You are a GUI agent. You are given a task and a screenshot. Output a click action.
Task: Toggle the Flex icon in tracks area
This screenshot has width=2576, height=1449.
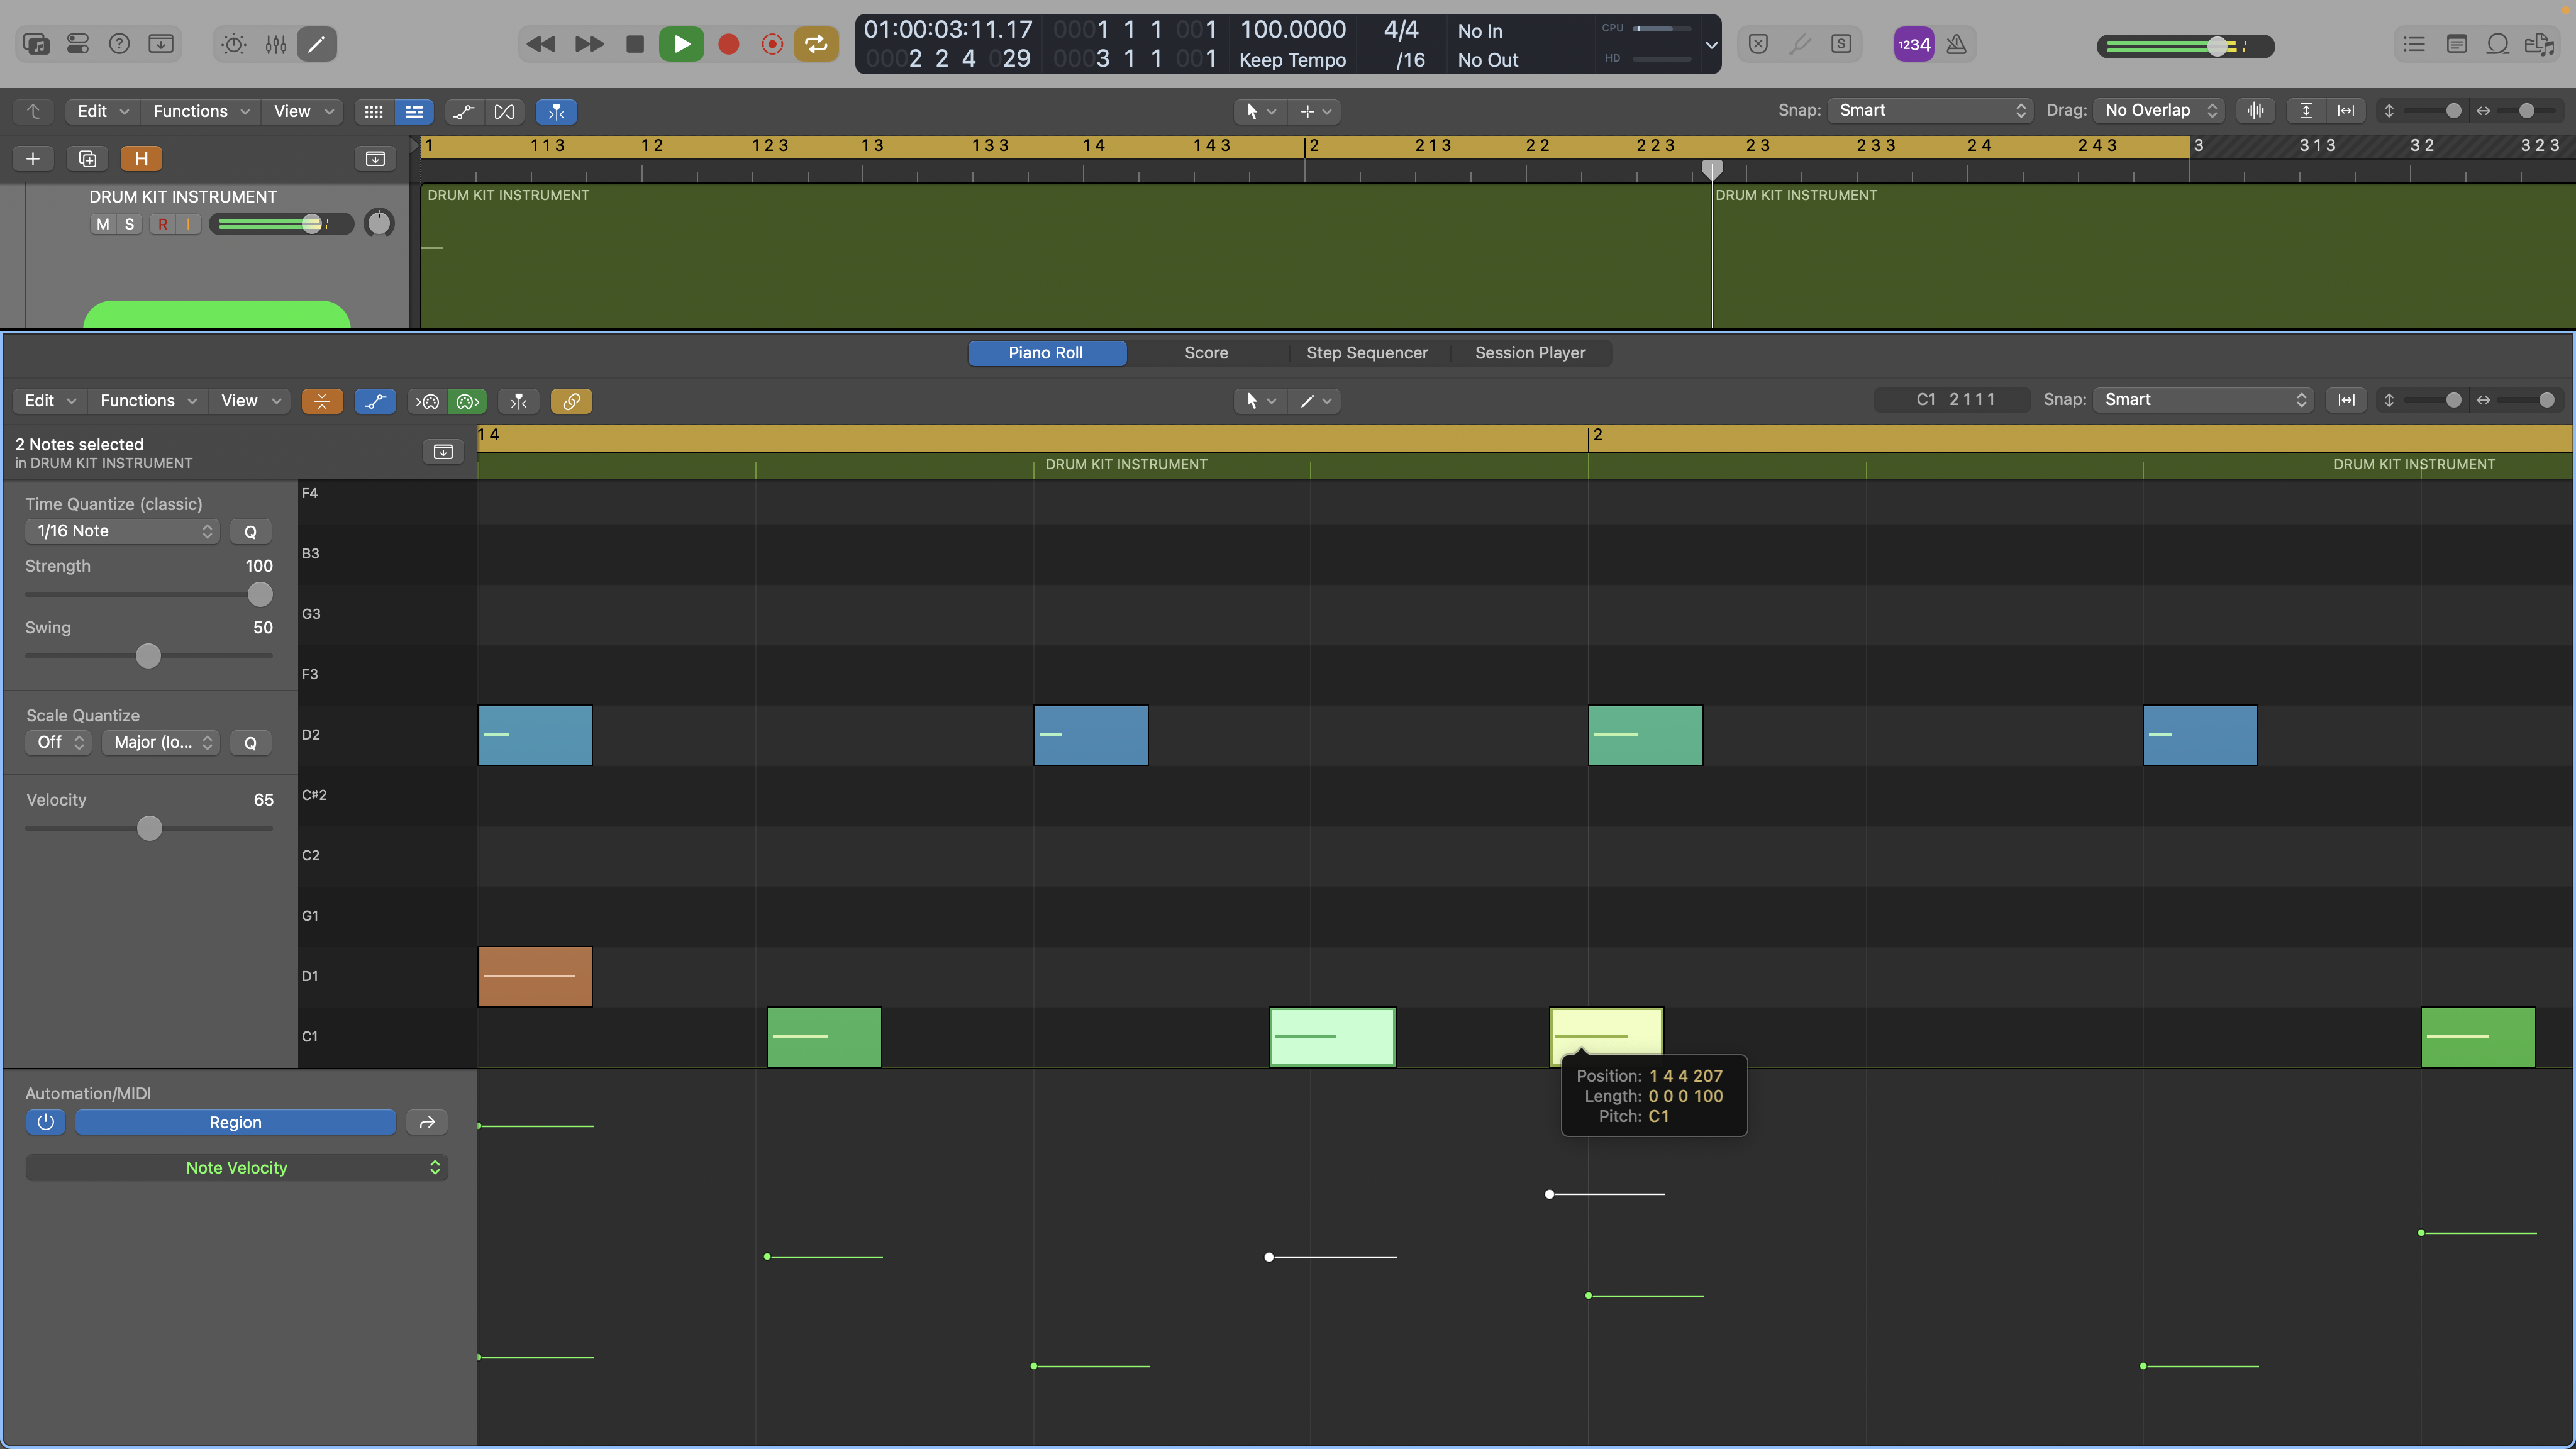[504, 112]
